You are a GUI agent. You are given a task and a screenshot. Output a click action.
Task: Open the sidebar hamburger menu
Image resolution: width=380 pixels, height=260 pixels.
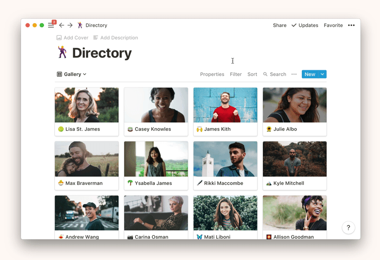tap(51, 25)
